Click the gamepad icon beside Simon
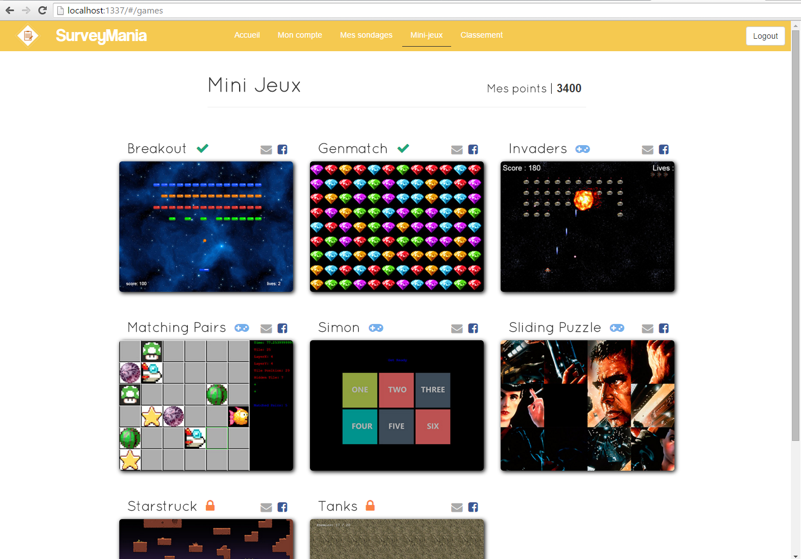Viewport: 801px width, 559px height. coord(376,328)
